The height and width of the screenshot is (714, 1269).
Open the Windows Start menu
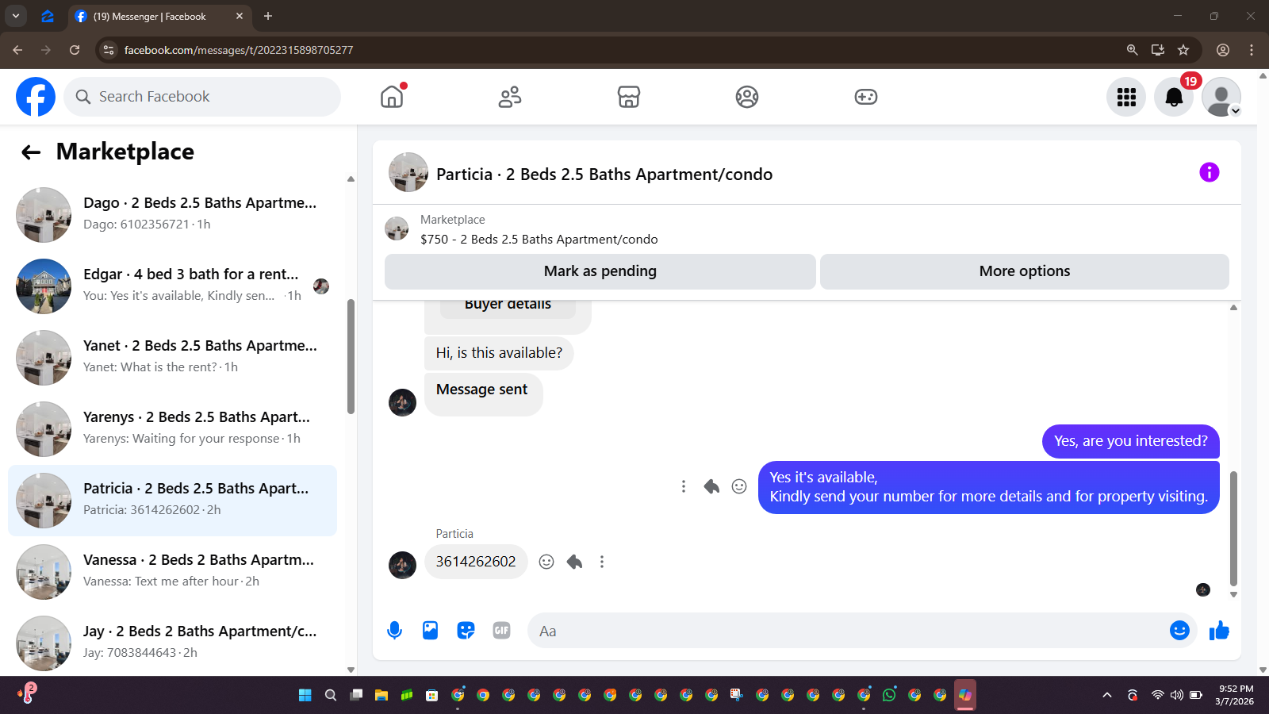click(x=305, y=695)
